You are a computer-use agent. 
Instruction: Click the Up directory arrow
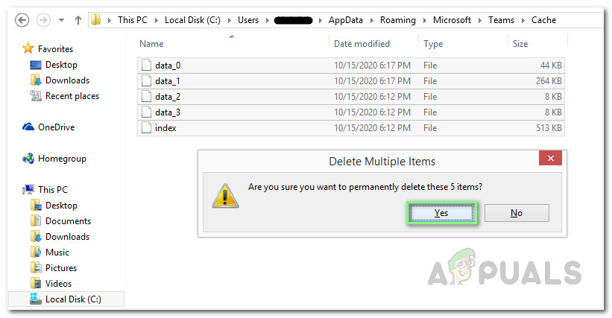(x=76, y=20)
